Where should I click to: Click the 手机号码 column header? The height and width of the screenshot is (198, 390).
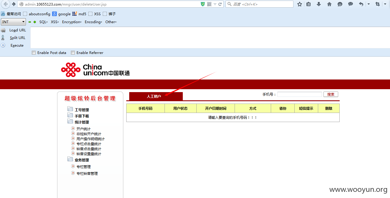tap(145, 108)
